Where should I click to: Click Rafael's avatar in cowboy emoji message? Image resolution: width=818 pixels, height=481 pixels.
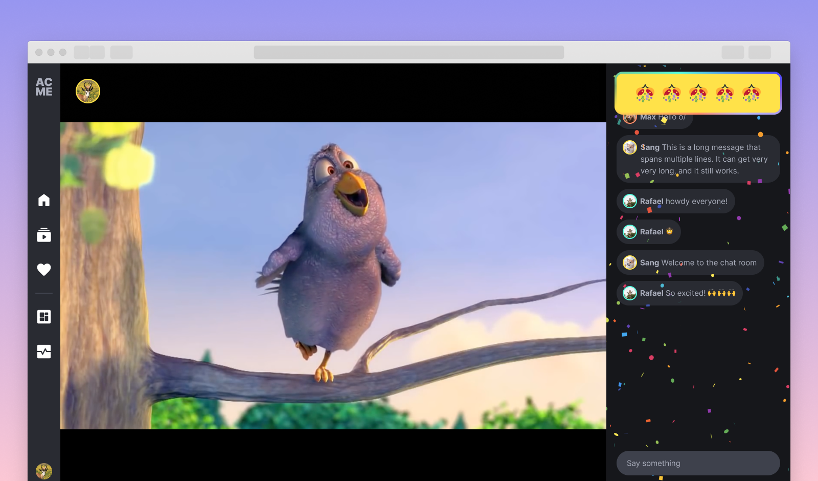(x=630, y=232)
